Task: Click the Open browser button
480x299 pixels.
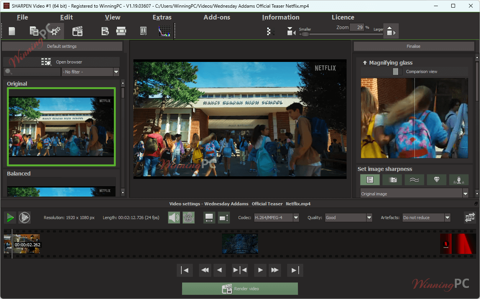Action: coord(62,62)
